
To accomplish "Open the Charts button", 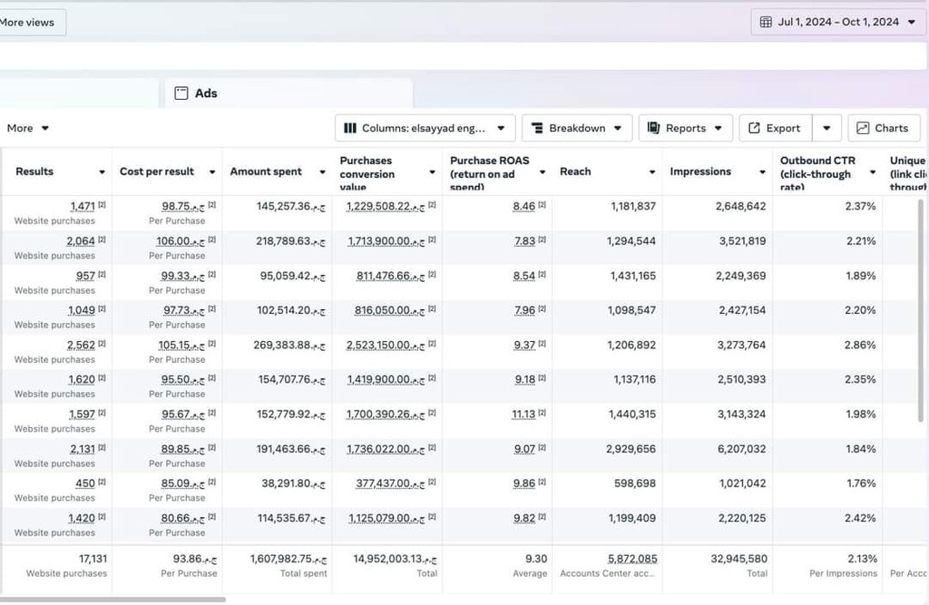I will pos(884,128).
